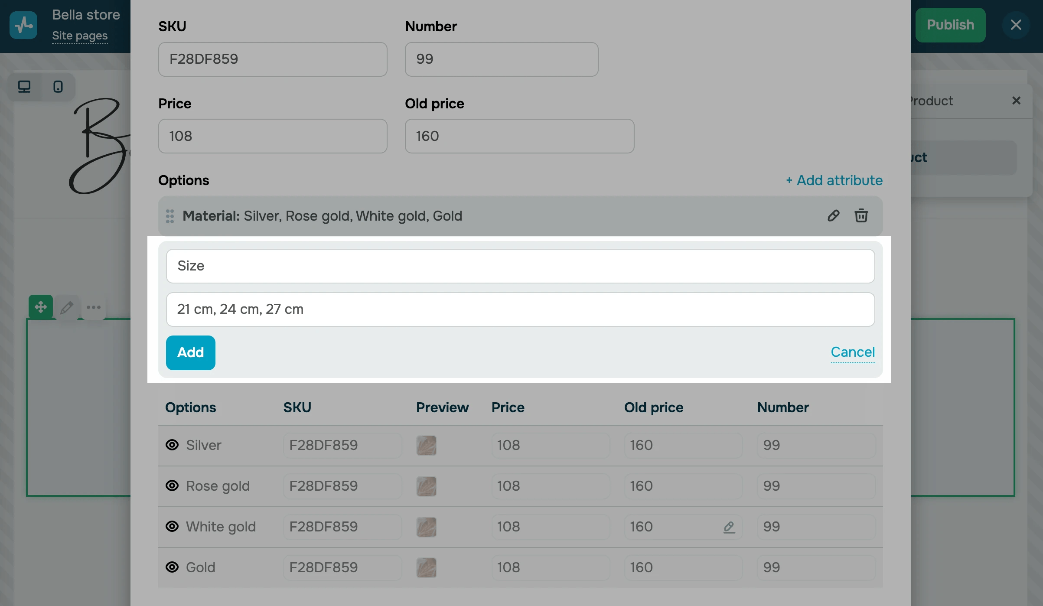Toggle White gold option visibility
The image size is (1043, 606).
(x=172, y=527)
